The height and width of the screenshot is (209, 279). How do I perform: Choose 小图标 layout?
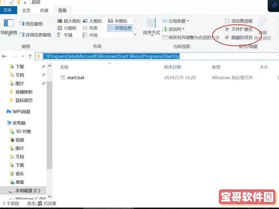(67, 28)
